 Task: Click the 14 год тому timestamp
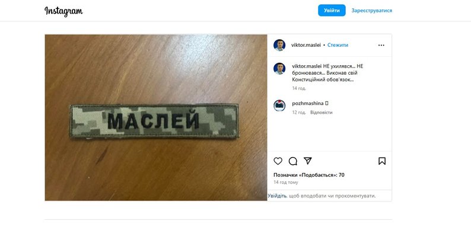tap(286, 182)
